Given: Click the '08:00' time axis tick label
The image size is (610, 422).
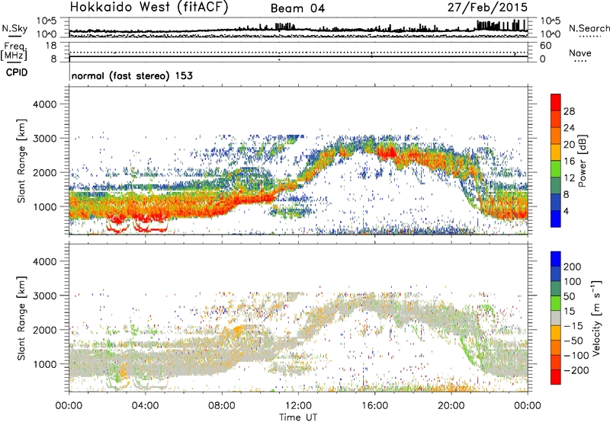Looking at the screenshot, I should coord(222,405).
